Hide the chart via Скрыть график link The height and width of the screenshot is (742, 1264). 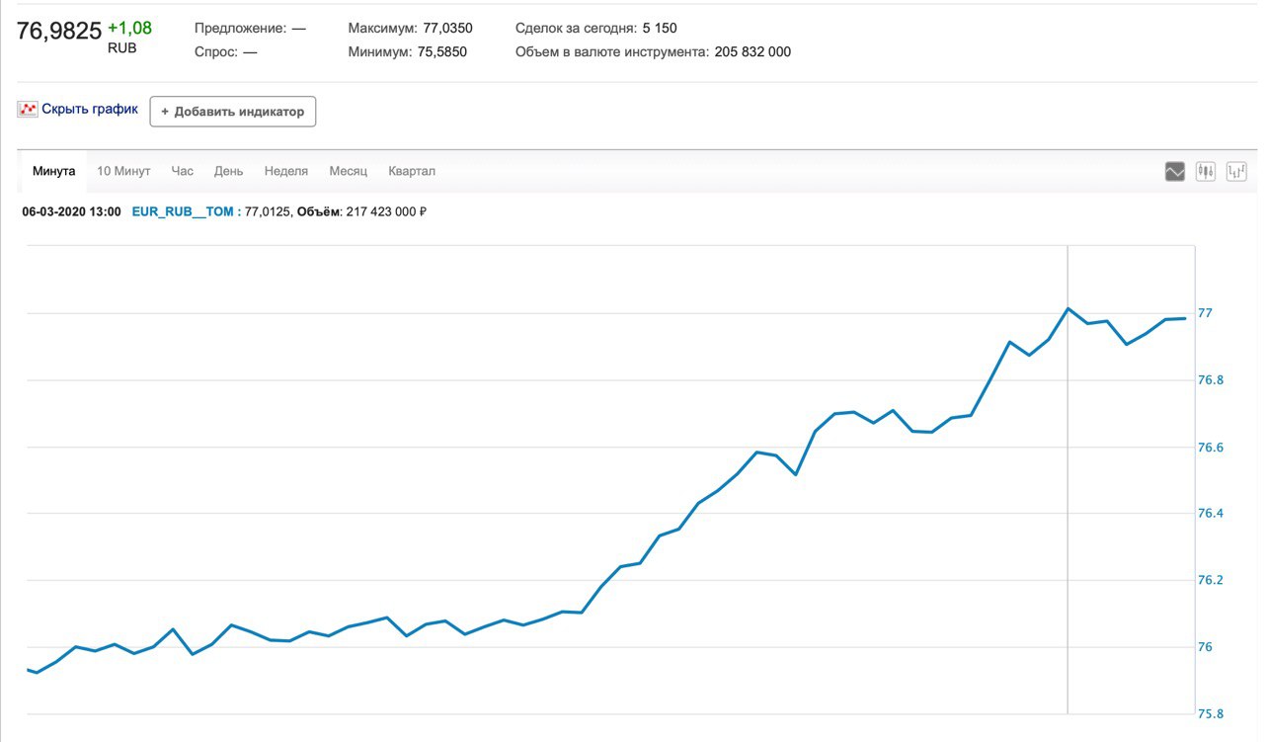(90, 110)
